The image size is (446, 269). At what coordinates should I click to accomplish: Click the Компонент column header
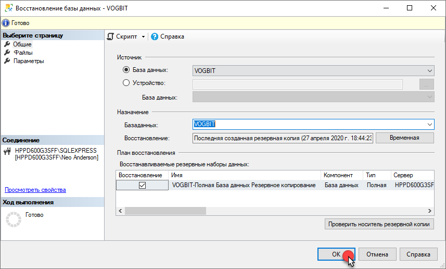tap(342, 175)
